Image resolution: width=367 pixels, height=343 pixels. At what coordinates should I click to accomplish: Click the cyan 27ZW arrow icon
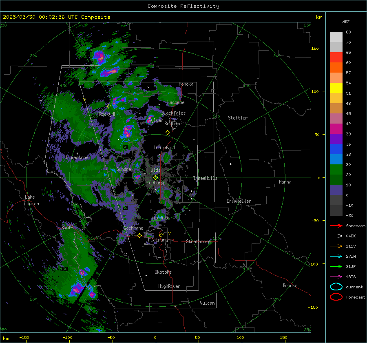pyautogui.click(x=336, y=257)
